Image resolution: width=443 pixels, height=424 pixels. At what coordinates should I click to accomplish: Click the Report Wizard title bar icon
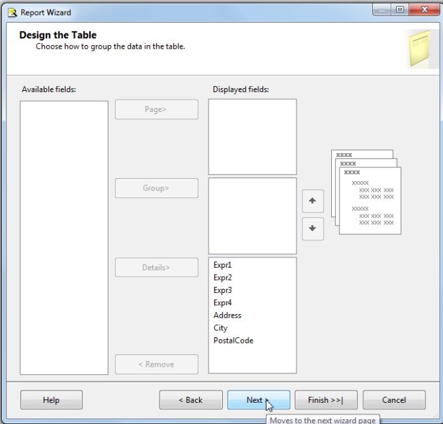[x=12, y=13]
